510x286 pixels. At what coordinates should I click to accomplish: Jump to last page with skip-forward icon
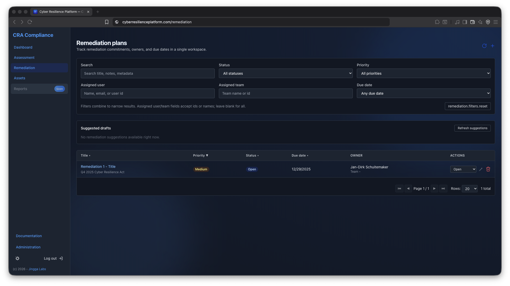pos(443,189)
